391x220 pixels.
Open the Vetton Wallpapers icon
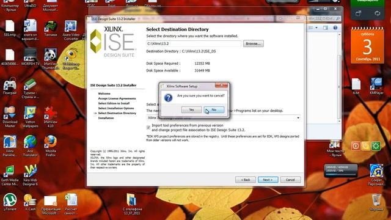30,117
